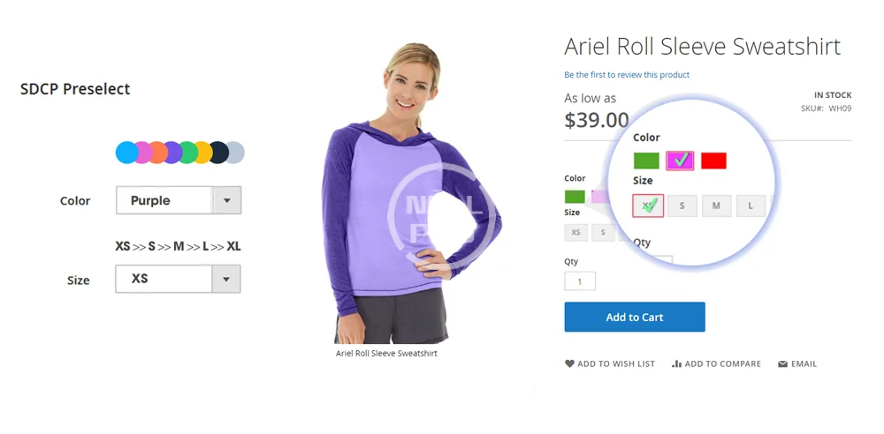Open the Size dropdown arrow showing XS
The width and height of the screenshot is (884, 434).
click(x=226, y=280)
